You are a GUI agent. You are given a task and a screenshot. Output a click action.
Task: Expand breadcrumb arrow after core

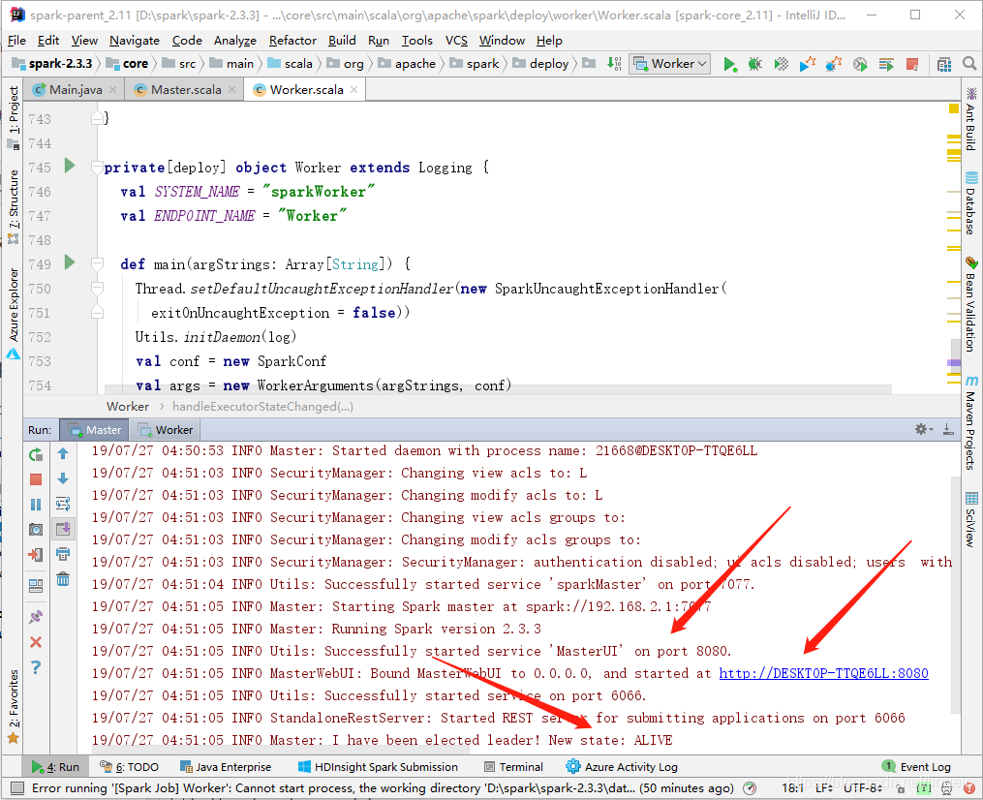tap(155, 64)
